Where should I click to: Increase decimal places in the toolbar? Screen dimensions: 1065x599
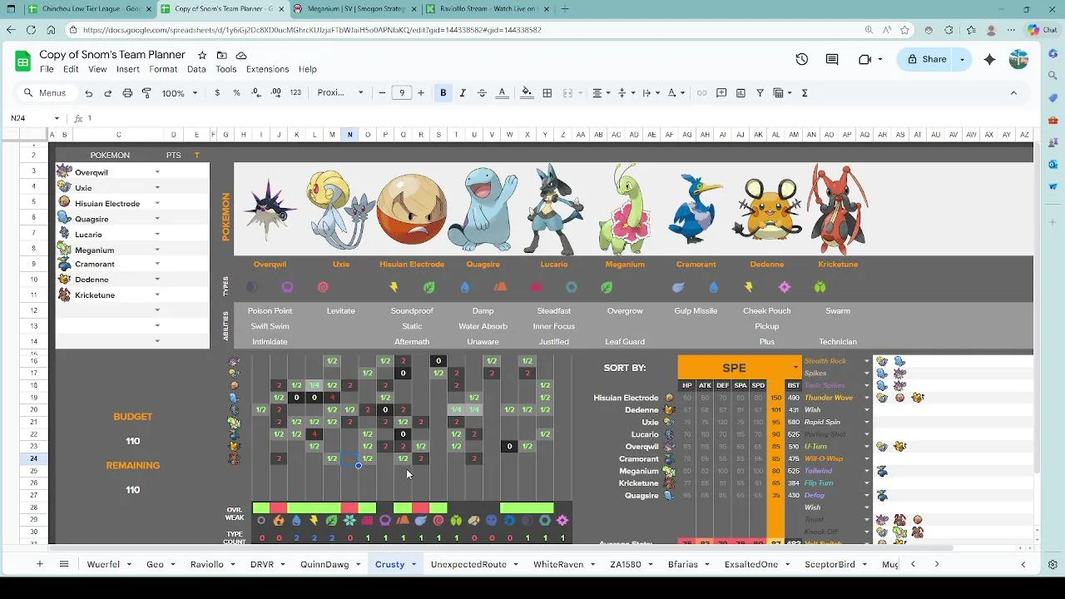click(275, 93)
